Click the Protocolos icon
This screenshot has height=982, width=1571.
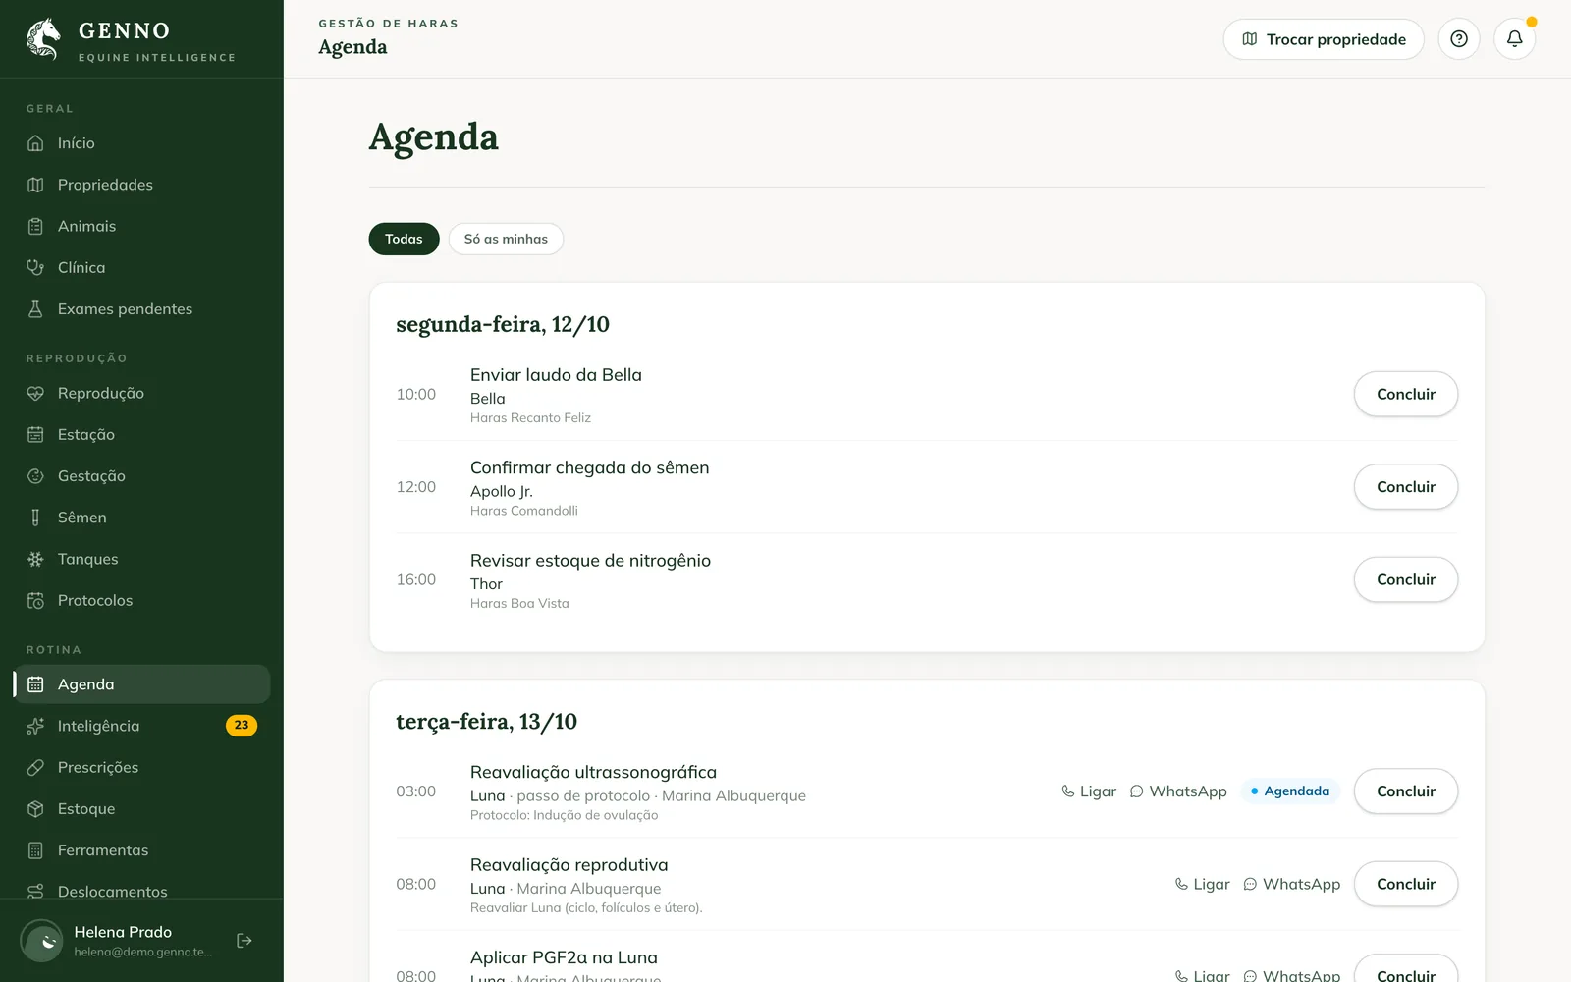click(35, 600)
